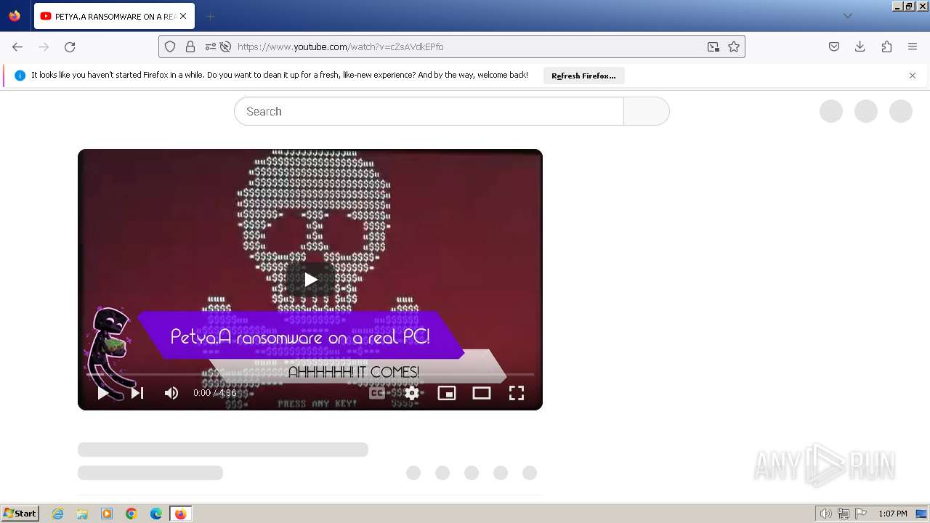Open the Windows Start menu
Viewport: 930px width, 523px height.
coord(20,514)
